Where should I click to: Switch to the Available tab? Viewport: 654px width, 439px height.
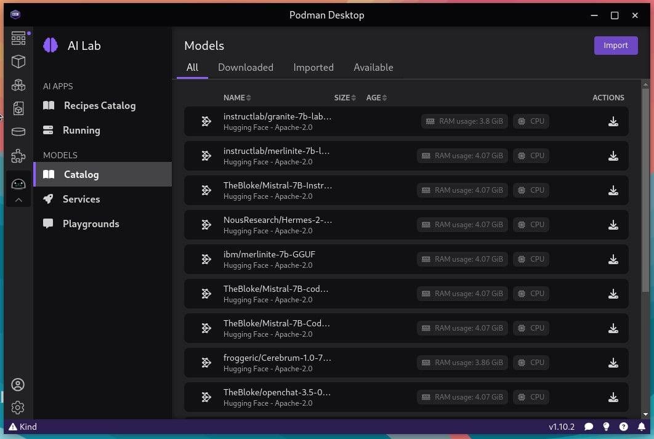[x=373, y=68]
